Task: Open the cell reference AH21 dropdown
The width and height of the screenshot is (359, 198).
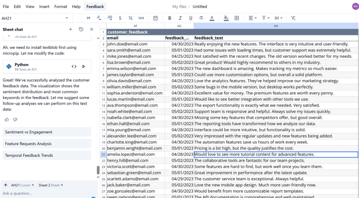Action: tap(67, 18)
